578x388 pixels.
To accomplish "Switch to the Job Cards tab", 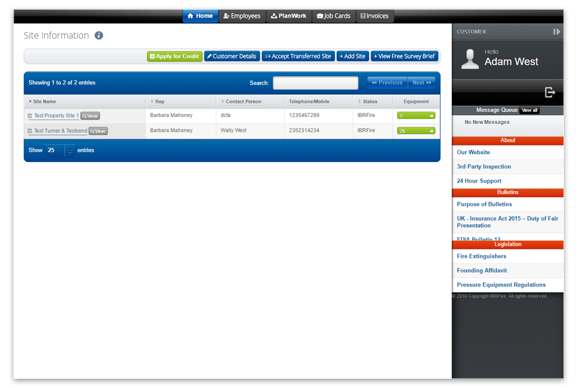I will [334, 16].
